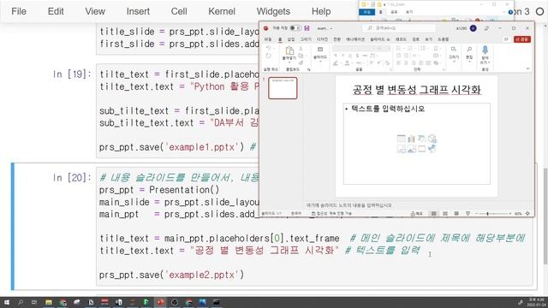This screenshot has width=548, height=308.
Task: Open the paragraph dialog launcher
Action: (x=444, y=69)
